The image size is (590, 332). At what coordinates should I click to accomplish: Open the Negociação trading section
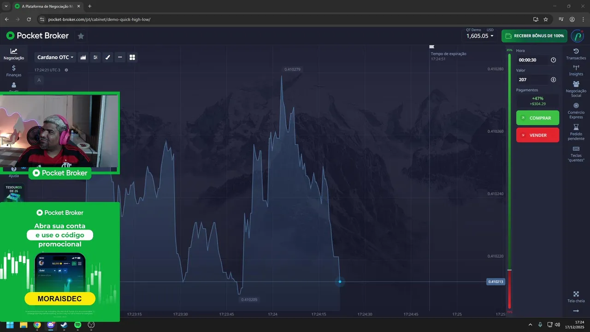14,54
